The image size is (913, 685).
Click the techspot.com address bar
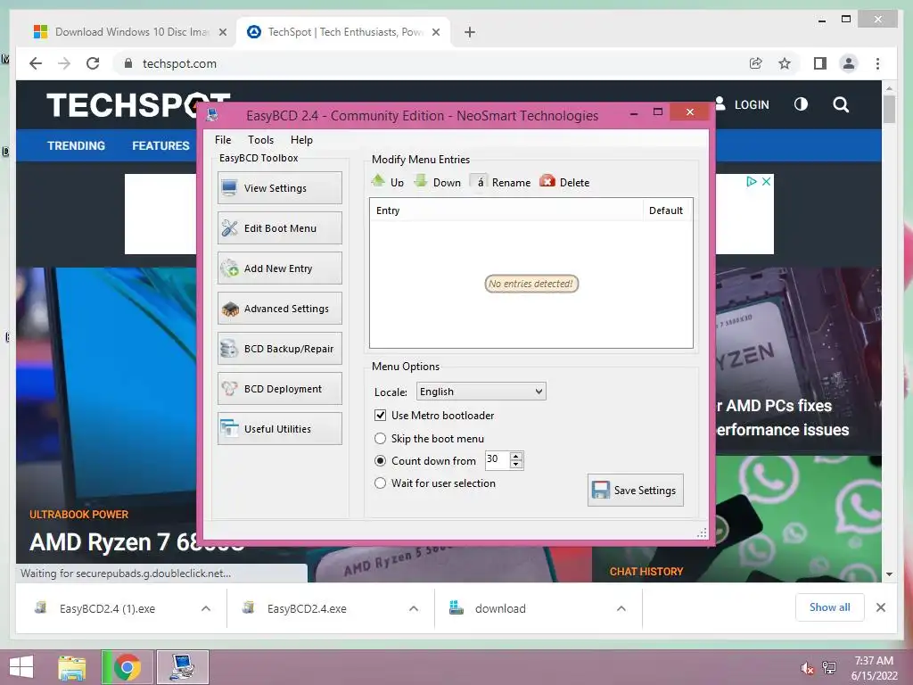point(431,63)
